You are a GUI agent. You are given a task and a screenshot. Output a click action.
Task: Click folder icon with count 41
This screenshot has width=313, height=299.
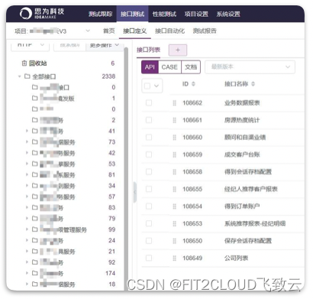pyautogui.click(x=35, y=131)
